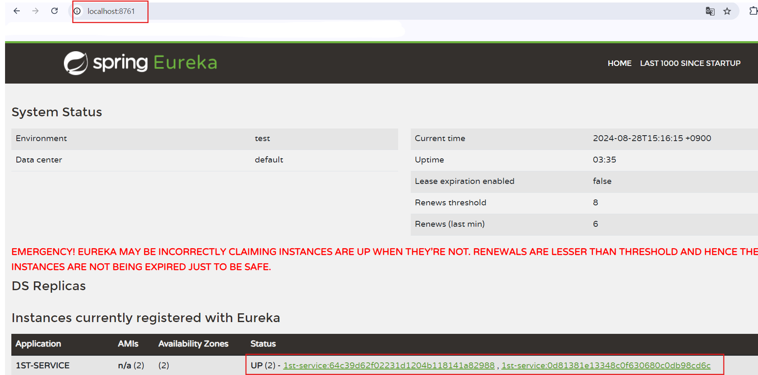The height and width of the screenshot is (375, 758).
Task: Select the uptime value 03:35
Action: point(605,160)
